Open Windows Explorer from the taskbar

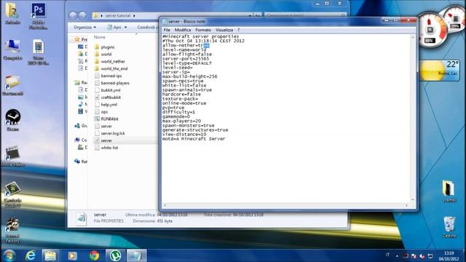point(50,255)
